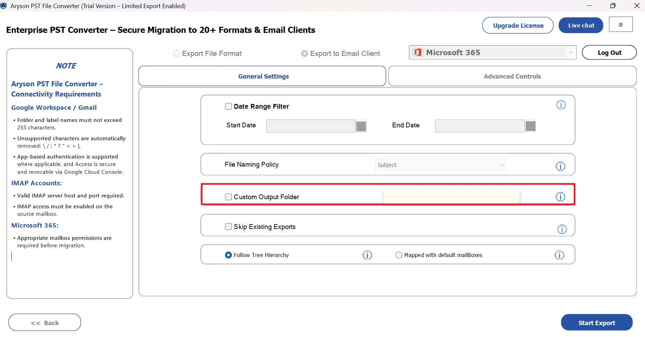This screenshot has width=645, height=337.
Task: Click the Aryson app logo in title bar
Action: 3,6
